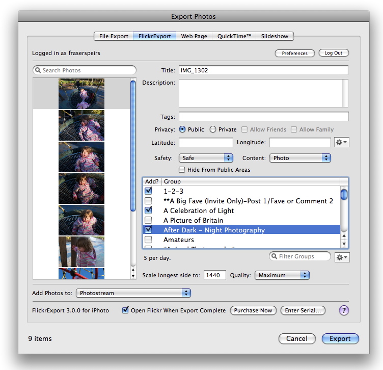Click the purple help question mark button
Viewport: 383px width, 370px height.
tap(344, 310)
